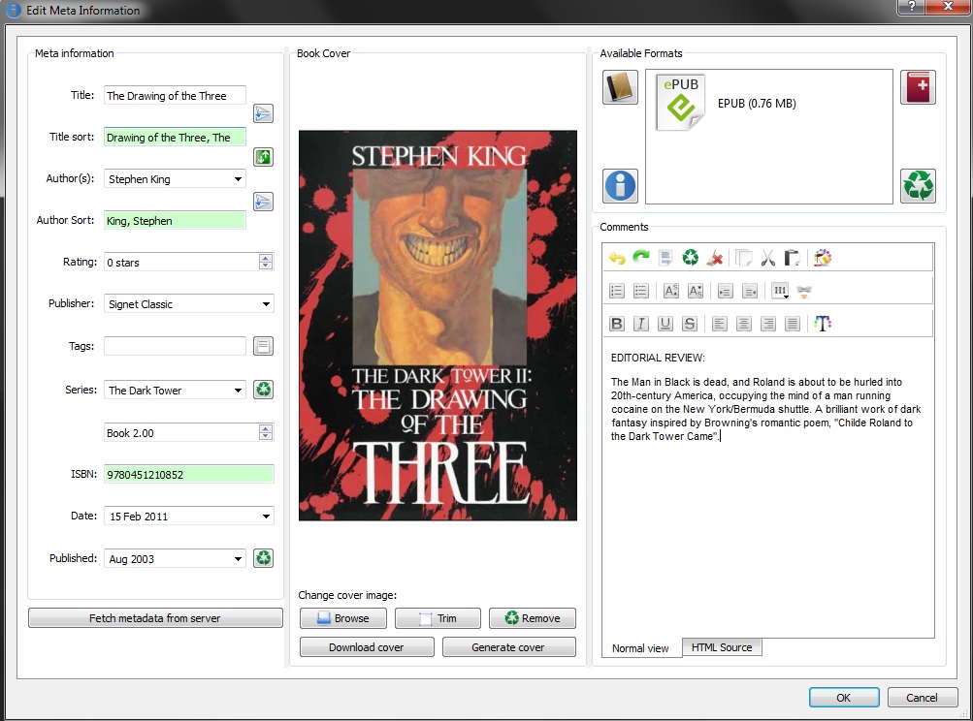The height and width of the screenshot is (721, 973).
Task: Decrease indentation of comment text
Action: [750, 291]
